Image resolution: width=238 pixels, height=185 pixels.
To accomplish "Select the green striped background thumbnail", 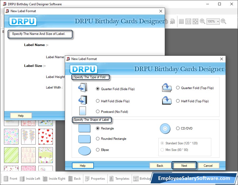I will 11,155.
